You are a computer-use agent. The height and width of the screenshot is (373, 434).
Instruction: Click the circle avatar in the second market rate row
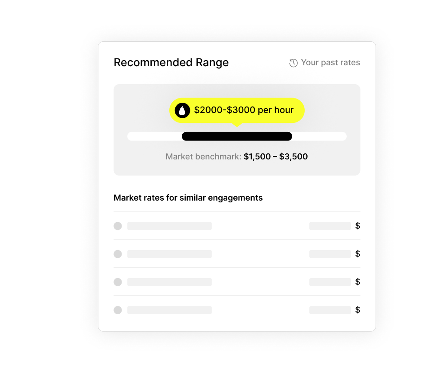coord(118,254)
